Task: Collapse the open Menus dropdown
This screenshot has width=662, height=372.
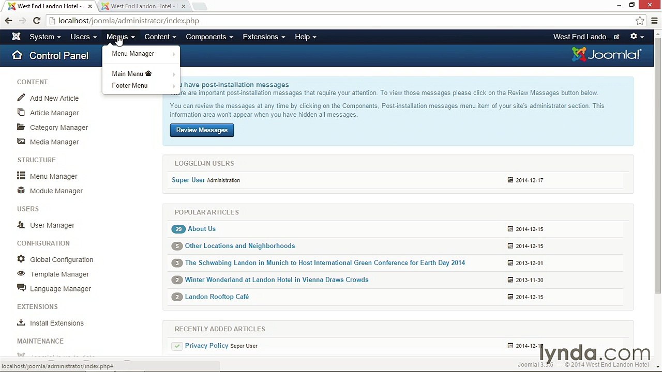Action: pos(121,37)
